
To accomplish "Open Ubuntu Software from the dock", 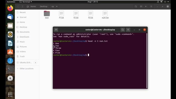I will 10,52.
